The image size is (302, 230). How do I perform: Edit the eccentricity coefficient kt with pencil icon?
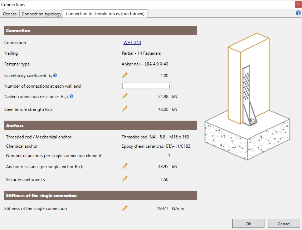[125, 75]
